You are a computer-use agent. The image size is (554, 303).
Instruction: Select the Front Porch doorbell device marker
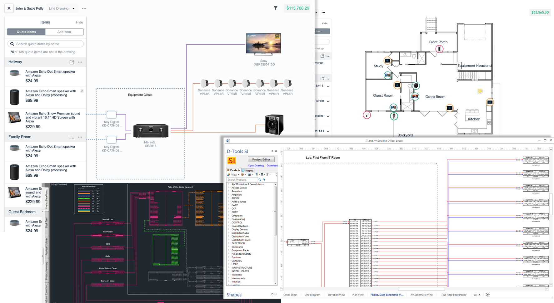(x=439, y=49)
